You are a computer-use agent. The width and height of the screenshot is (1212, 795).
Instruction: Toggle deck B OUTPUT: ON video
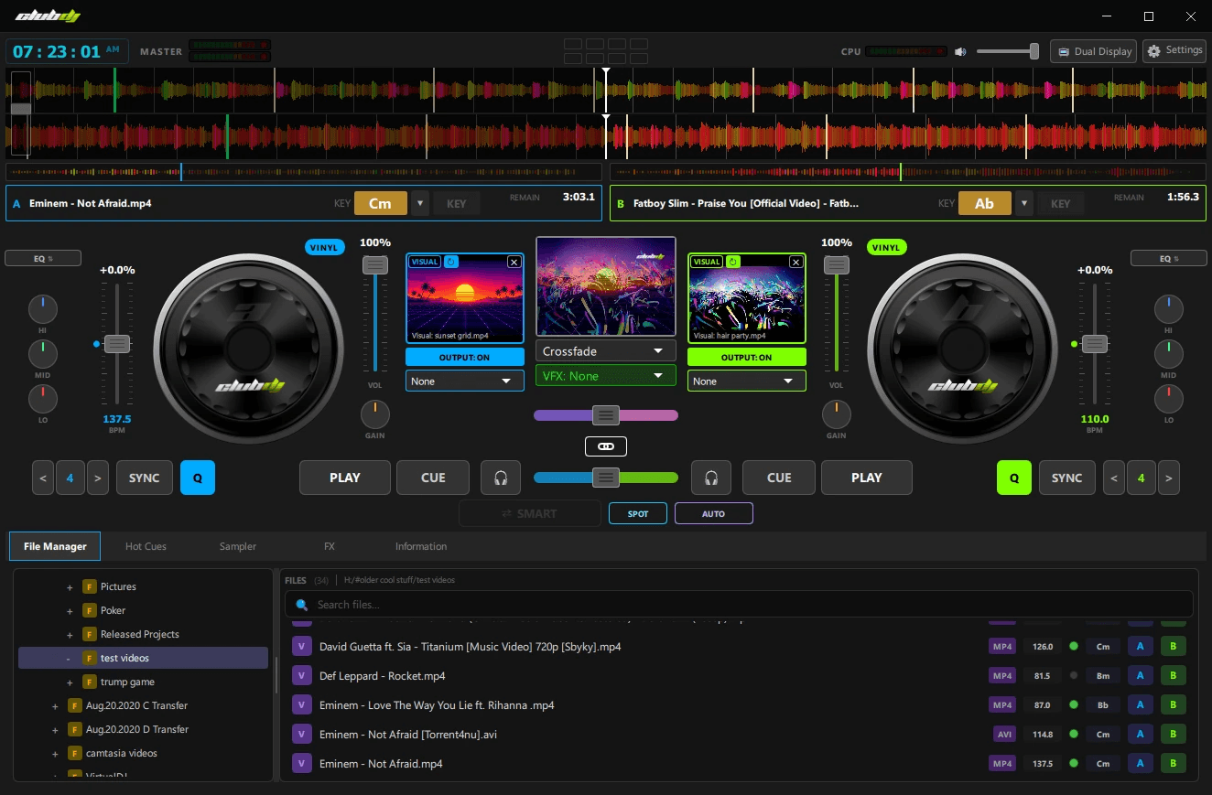[x=747, y=357]
